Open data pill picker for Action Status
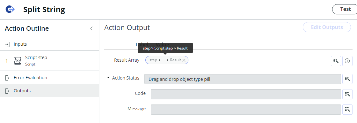Screen dimensions: 357x123 click(347, 79)
